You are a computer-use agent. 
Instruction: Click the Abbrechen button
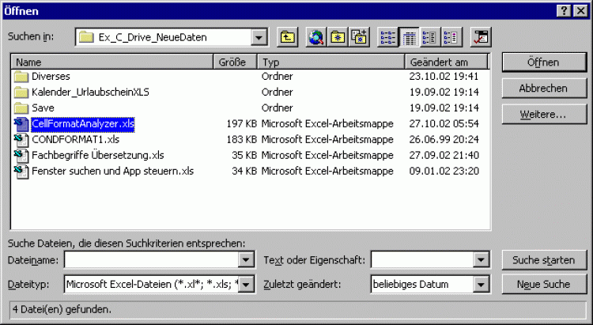542,89
